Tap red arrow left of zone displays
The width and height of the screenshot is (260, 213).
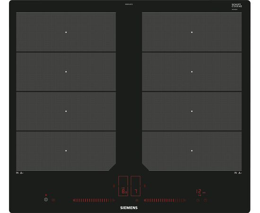pyautogui.click(x=114, y=186)
